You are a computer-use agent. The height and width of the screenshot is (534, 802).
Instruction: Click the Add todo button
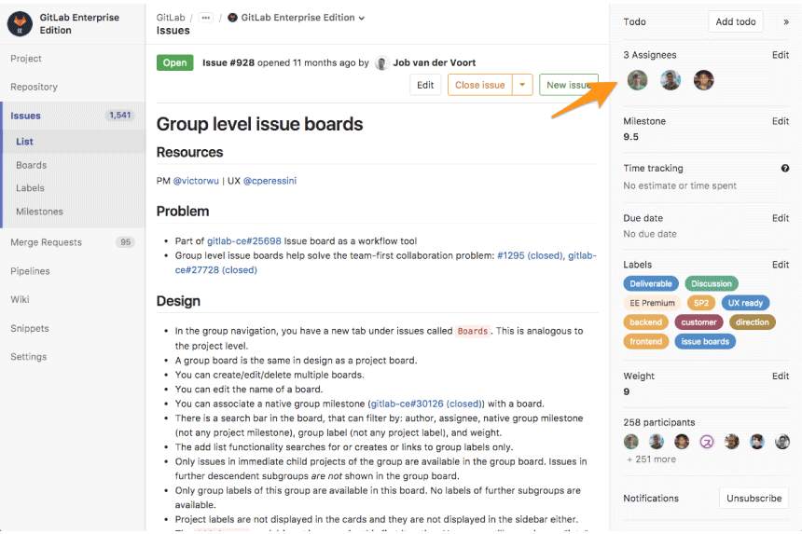(736, 22)
